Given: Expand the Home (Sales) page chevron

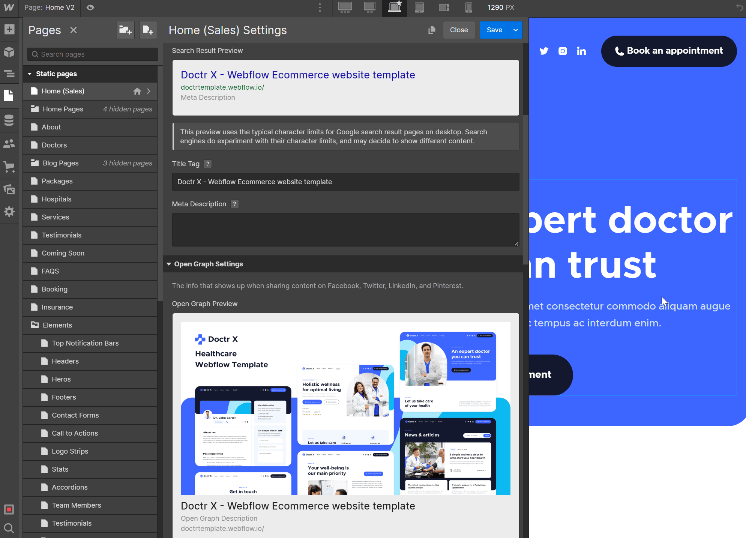Looking at the screenshot, I should (x=149, y=91).
